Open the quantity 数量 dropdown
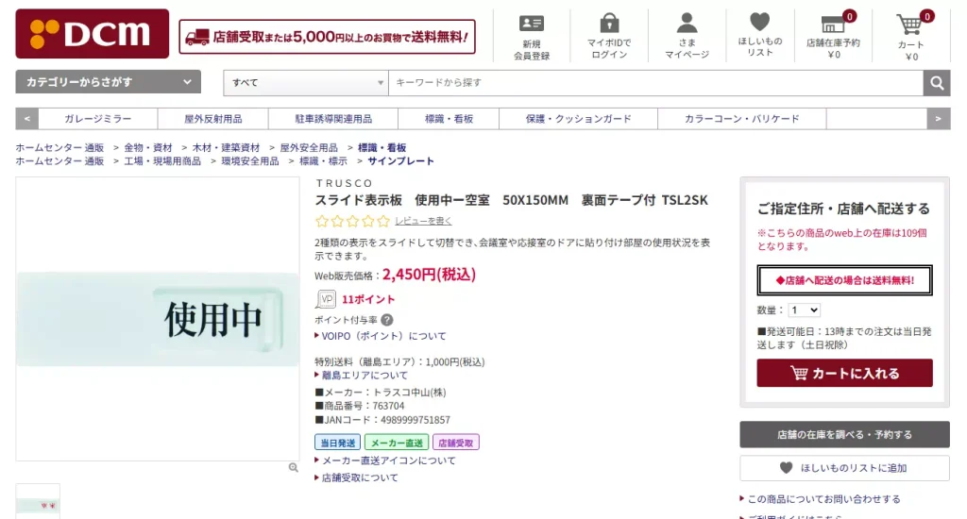 [805, 310]
